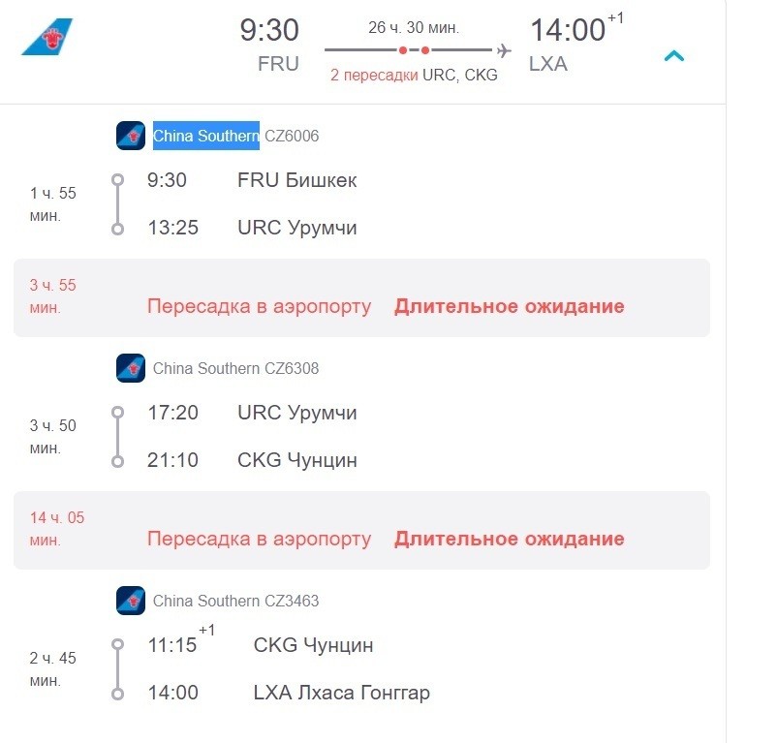778x743 pixels.
Task: Click the airline icon beside flight CZ6308
Action: pos(131,368)
